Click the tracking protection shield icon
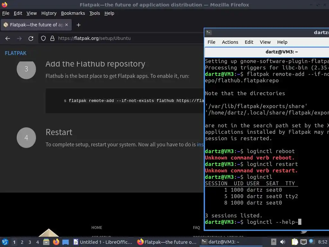 [43, 39]
